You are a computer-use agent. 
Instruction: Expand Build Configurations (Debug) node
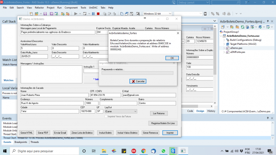pyautogui.click(x=224, y=40)
